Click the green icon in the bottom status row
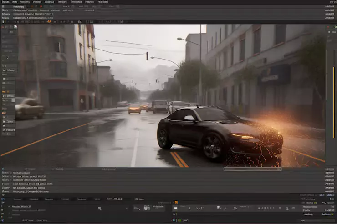Viewport: 337px width, 224px height. pos(179,220)
